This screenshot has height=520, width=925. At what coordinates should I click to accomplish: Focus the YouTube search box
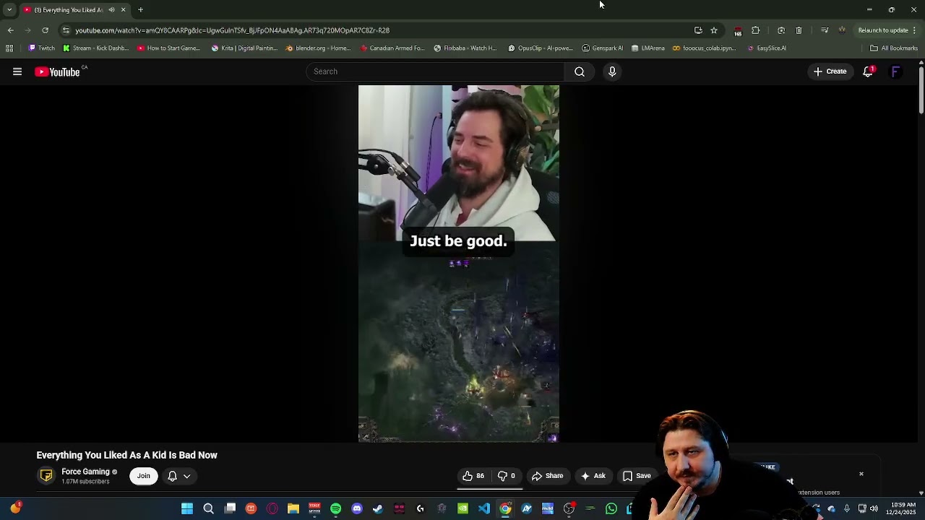point(435,71)
